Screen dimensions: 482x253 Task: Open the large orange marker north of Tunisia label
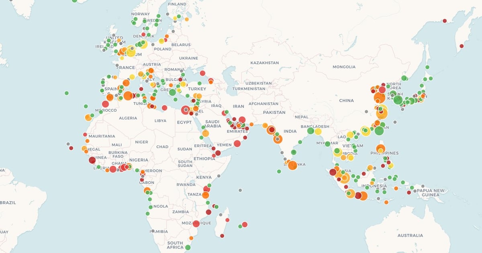[x=128, y=96]
